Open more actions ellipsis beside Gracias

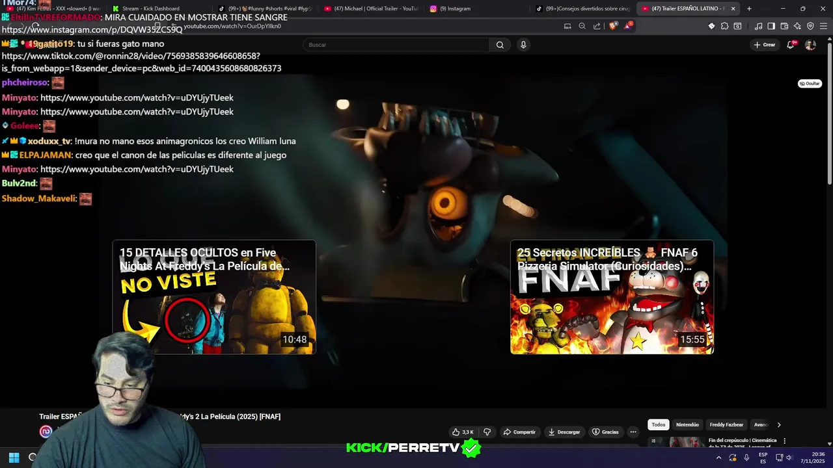point(633,432)
